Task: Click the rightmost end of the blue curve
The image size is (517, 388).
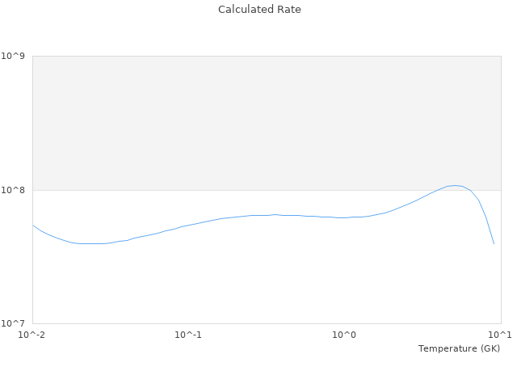Action: click(494, 243)
